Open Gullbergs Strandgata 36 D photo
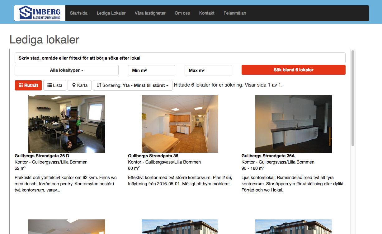This screenshot has height=234, width=382. 67,124
